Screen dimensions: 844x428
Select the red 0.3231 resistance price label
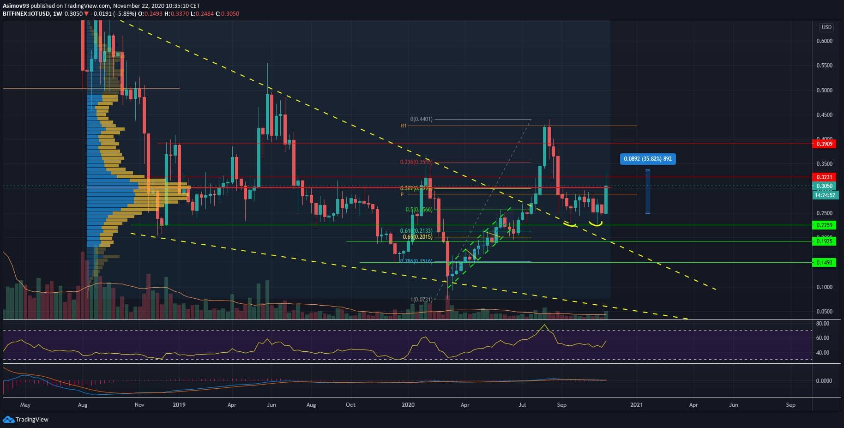point(824,177)
